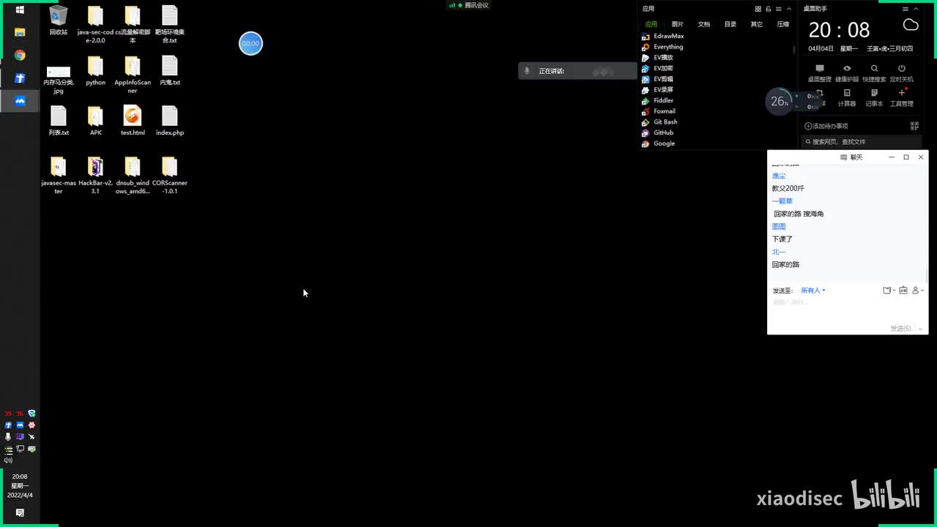
Task: Open the 桌面助手 panel menu
Action: (906, 9)
